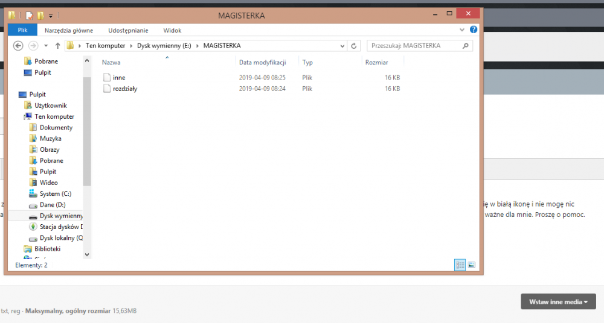Click the Properties quick access toolbar icon
Screen dimensions: 604x323
(29, 16)
